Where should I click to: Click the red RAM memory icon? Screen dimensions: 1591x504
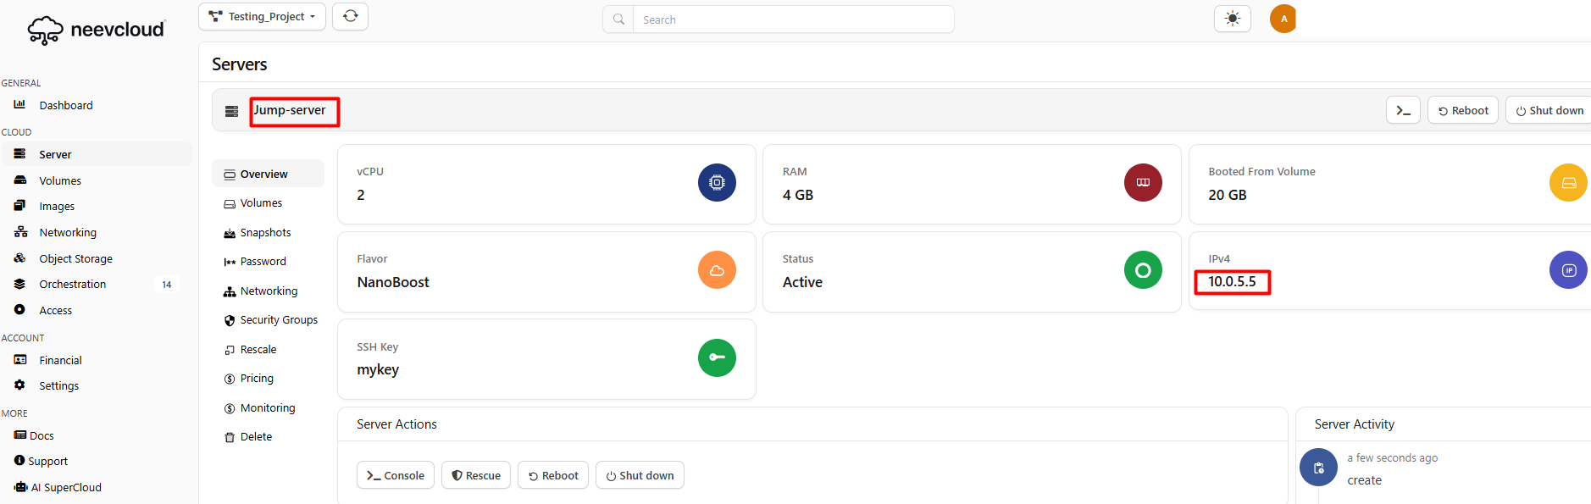coord(1142,183)
